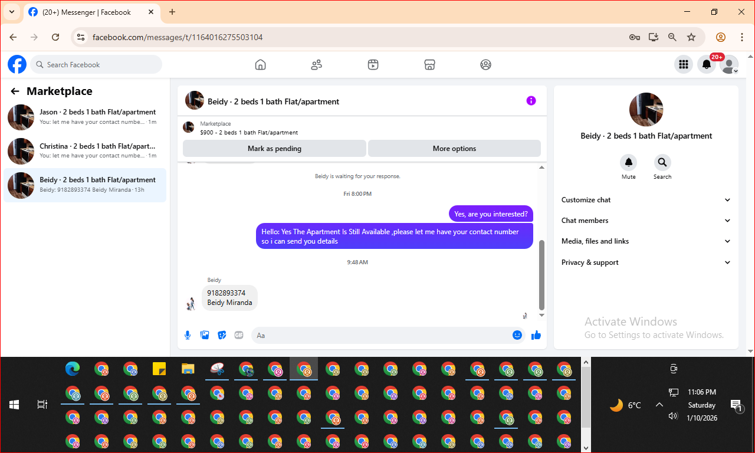Image resolution: width=755 pixels, height=453 pixels.
Task: Open Chrome tab search dropdown arrow
Action: click(11, 12)
